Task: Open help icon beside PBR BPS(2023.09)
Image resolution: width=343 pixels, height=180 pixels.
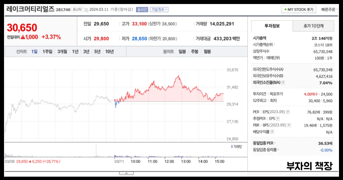Action: [x=289, y=125]
